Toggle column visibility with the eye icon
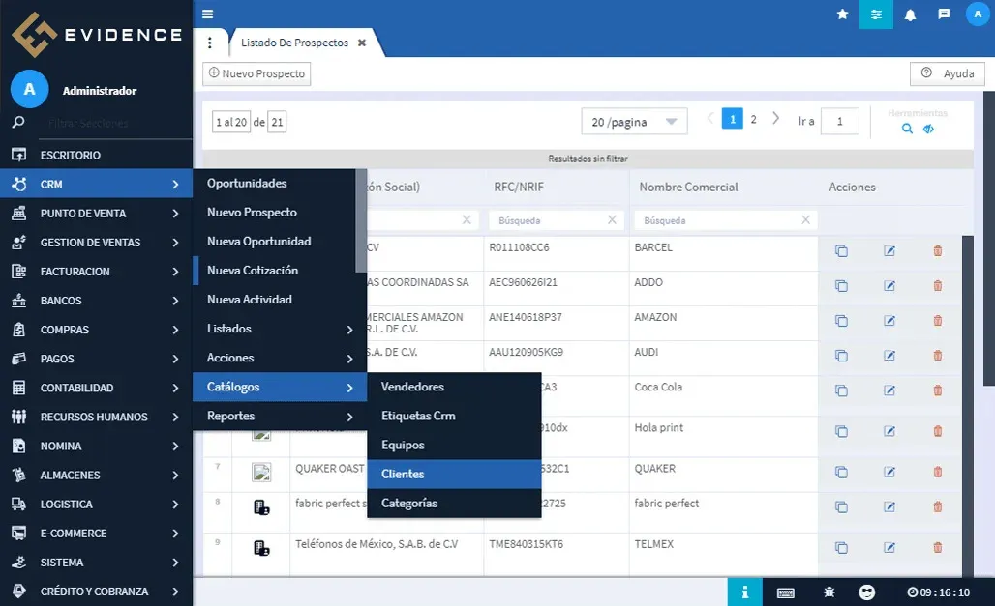 tap(929, 128)
